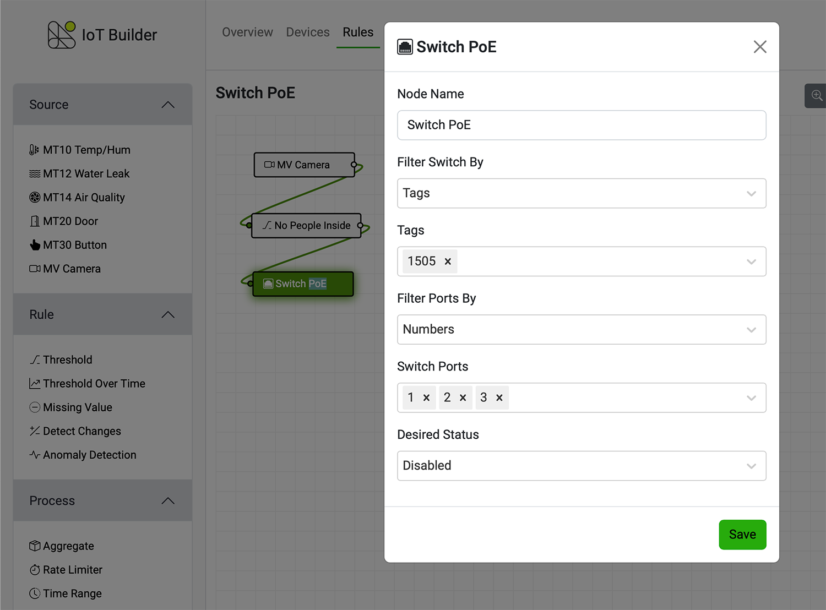
Task: Click the MT12 Water Leak source icon
Action: 34,173
